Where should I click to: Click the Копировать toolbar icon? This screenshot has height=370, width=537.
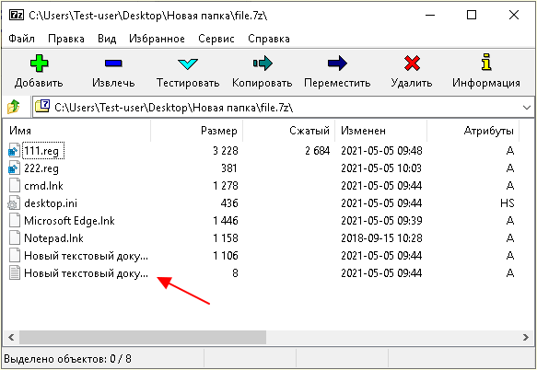point(263,64)
